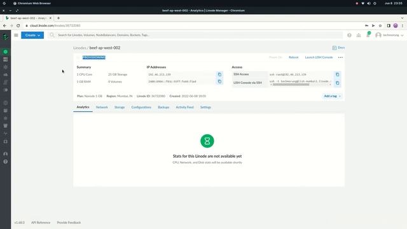Open the system volume indicator
407x229 pixels.
coord(369,3)
